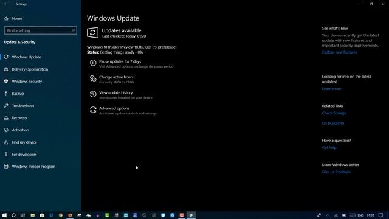Screen dimensions: 389x219
Task: Click Give us feedback link
Action: (336, 172)
